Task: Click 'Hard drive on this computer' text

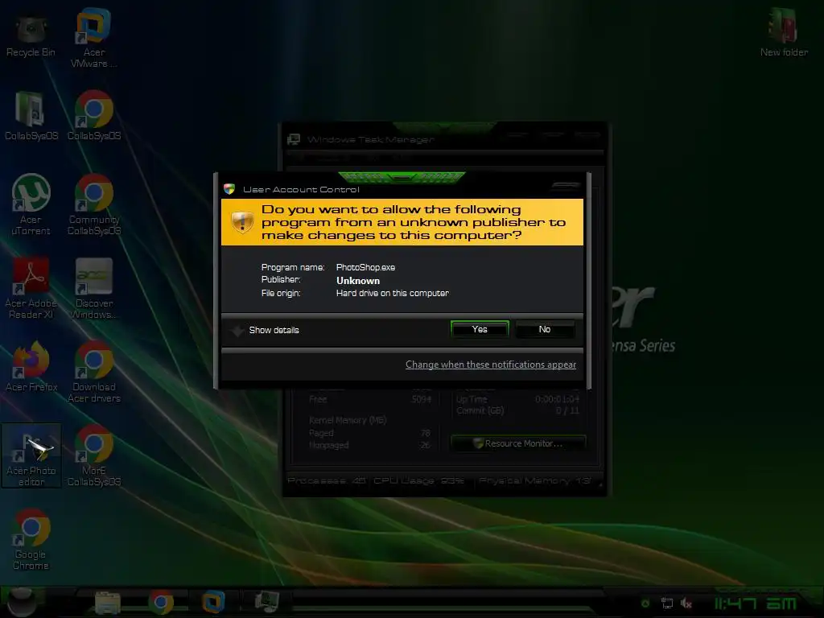Action: pyautogui.click(x=392, y=293)
